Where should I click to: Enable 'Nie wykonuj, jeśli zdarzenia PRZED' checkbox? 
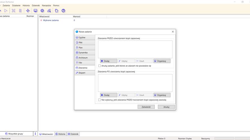click(99, 100)
